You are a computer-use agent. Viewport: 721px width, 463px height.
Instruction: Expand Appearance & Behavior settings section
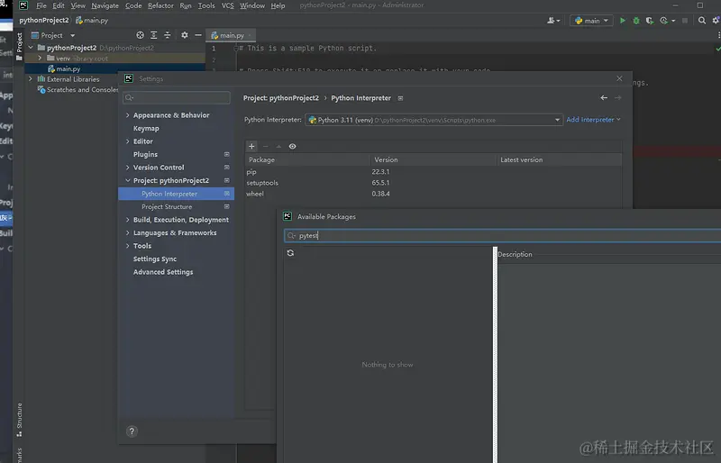127,115
